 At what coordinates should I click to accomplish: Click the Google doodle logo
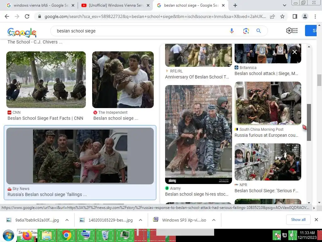tap(22, 32)
